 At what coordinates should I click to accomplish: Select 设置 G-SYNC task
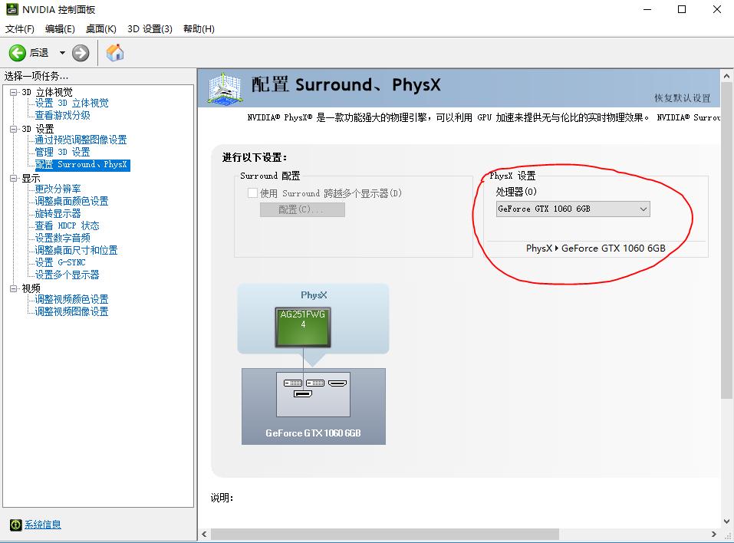61,262
